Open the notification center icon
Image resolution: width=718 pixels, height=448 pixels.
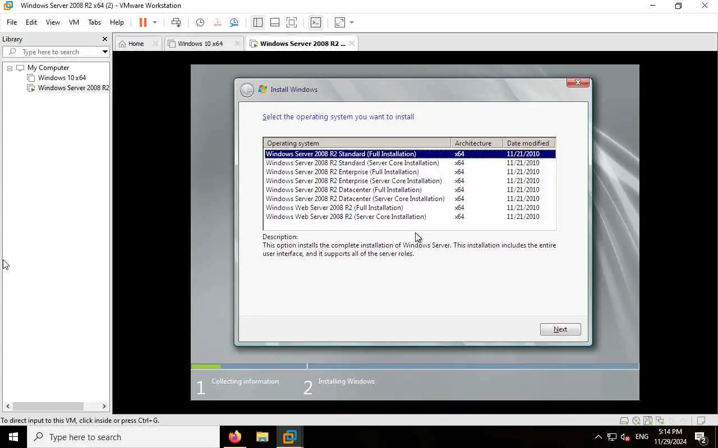701,437
